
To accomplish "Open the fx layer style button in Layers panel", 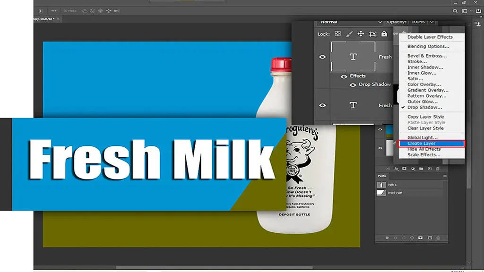I will (x=397, y=169).
